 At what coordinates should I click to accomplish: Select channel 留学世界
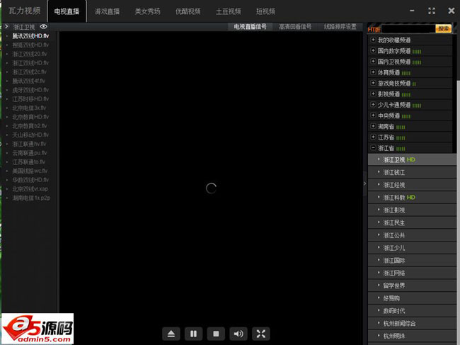click(412, 285)
